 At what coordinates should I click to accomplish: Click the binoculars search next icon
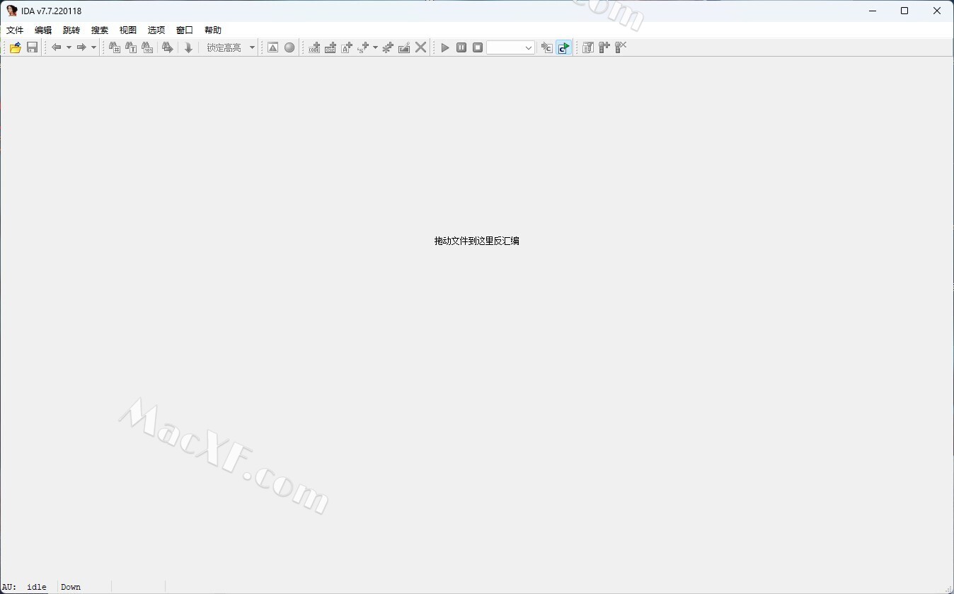pyautogui.click(x=168, y=47)
